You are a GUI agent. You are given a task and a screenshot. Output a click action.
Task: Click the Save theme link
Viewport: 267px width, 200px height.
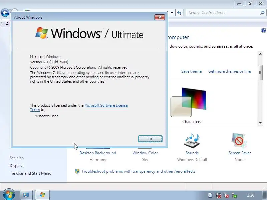(191, 71)
